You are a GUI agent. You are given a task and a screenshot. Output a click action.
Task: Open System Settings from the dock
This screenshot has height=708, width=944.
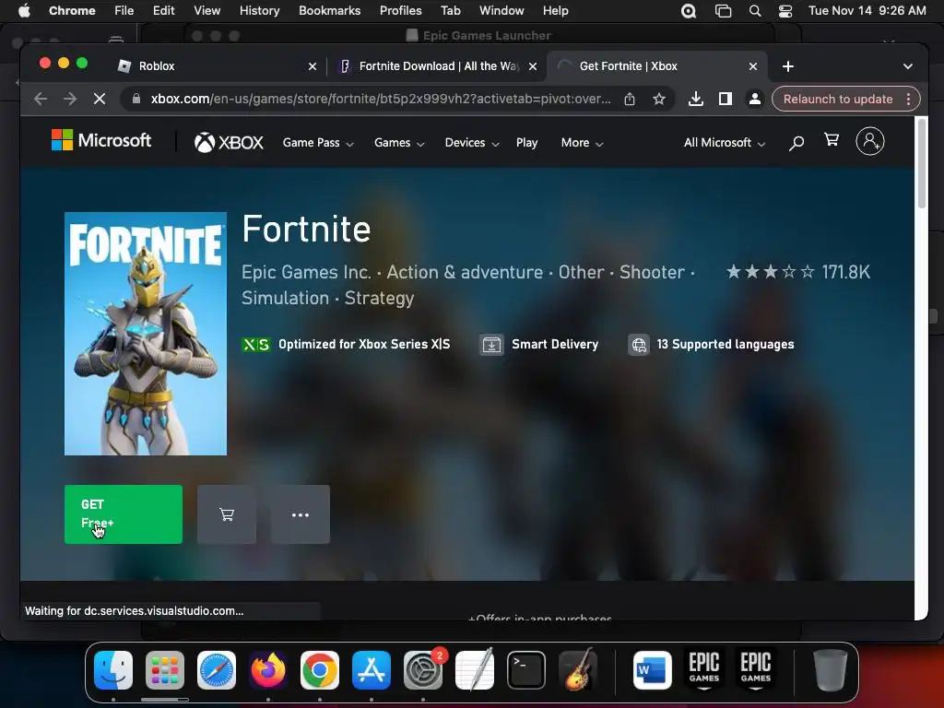(x=423, y=670)
